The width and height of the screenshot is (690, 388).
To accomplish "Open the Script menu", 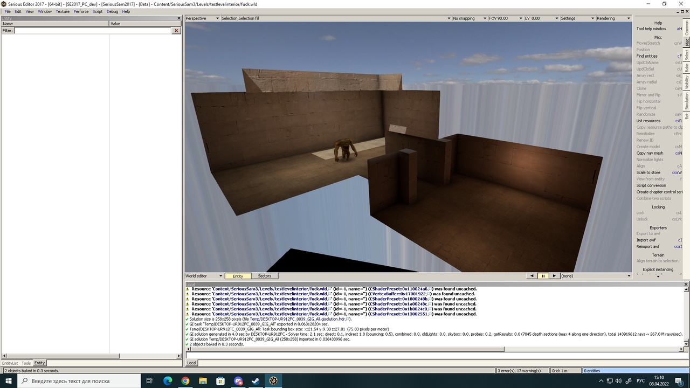I will point(98,11).
